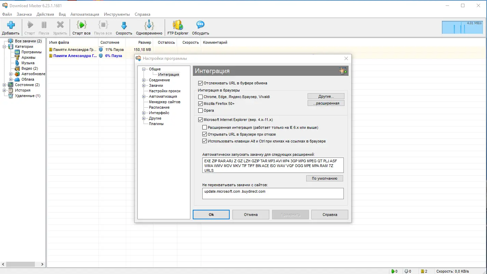Expand the Облака node in the sidebar
Viewport: 487px width, 274px height.
pyautogui.click(x=11, y=79)
